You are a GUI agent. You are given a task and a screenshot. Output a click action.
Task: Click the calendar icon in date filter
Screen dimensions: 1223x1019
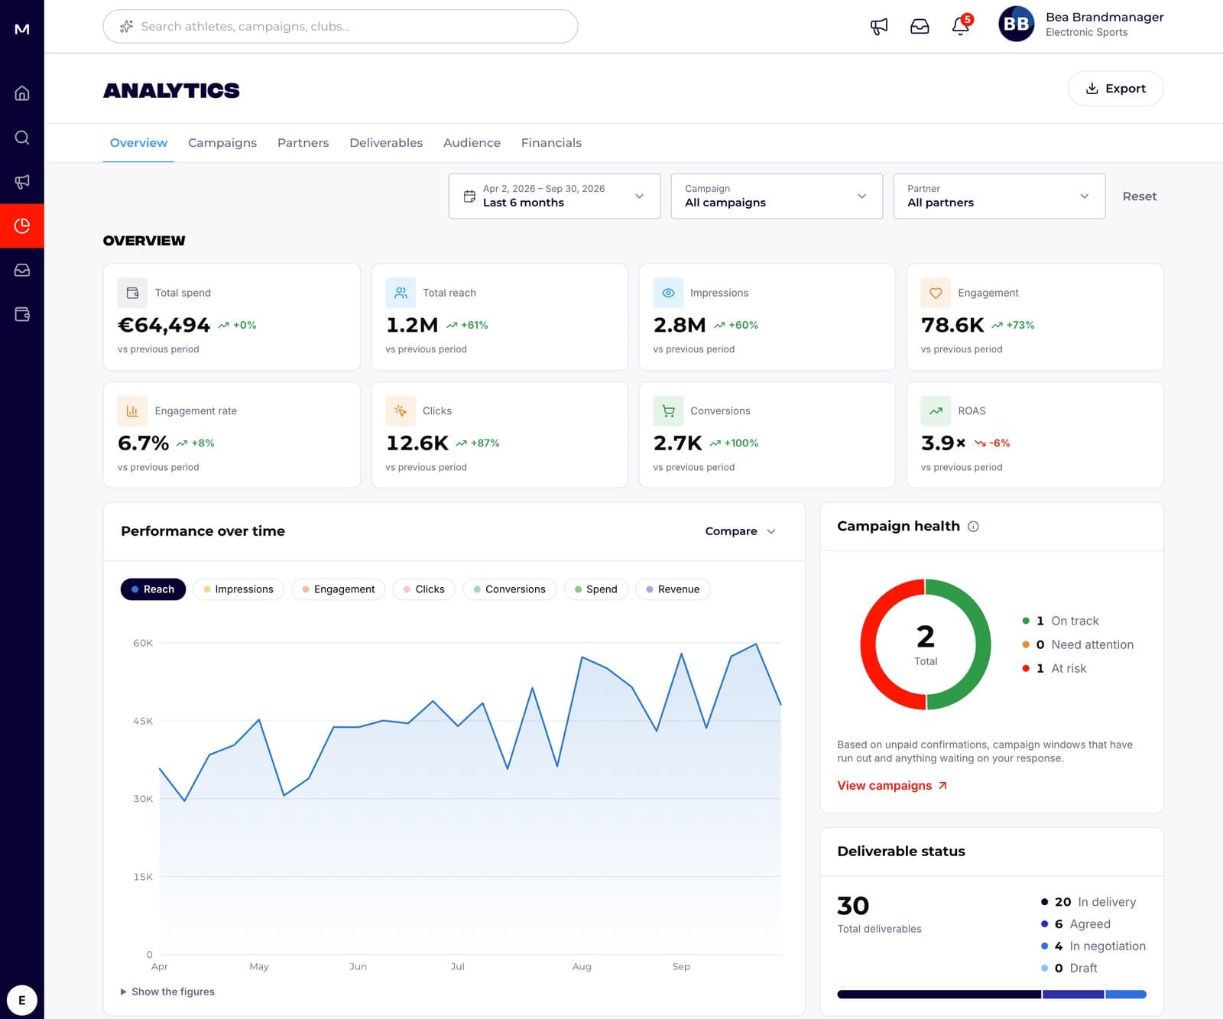469,196
